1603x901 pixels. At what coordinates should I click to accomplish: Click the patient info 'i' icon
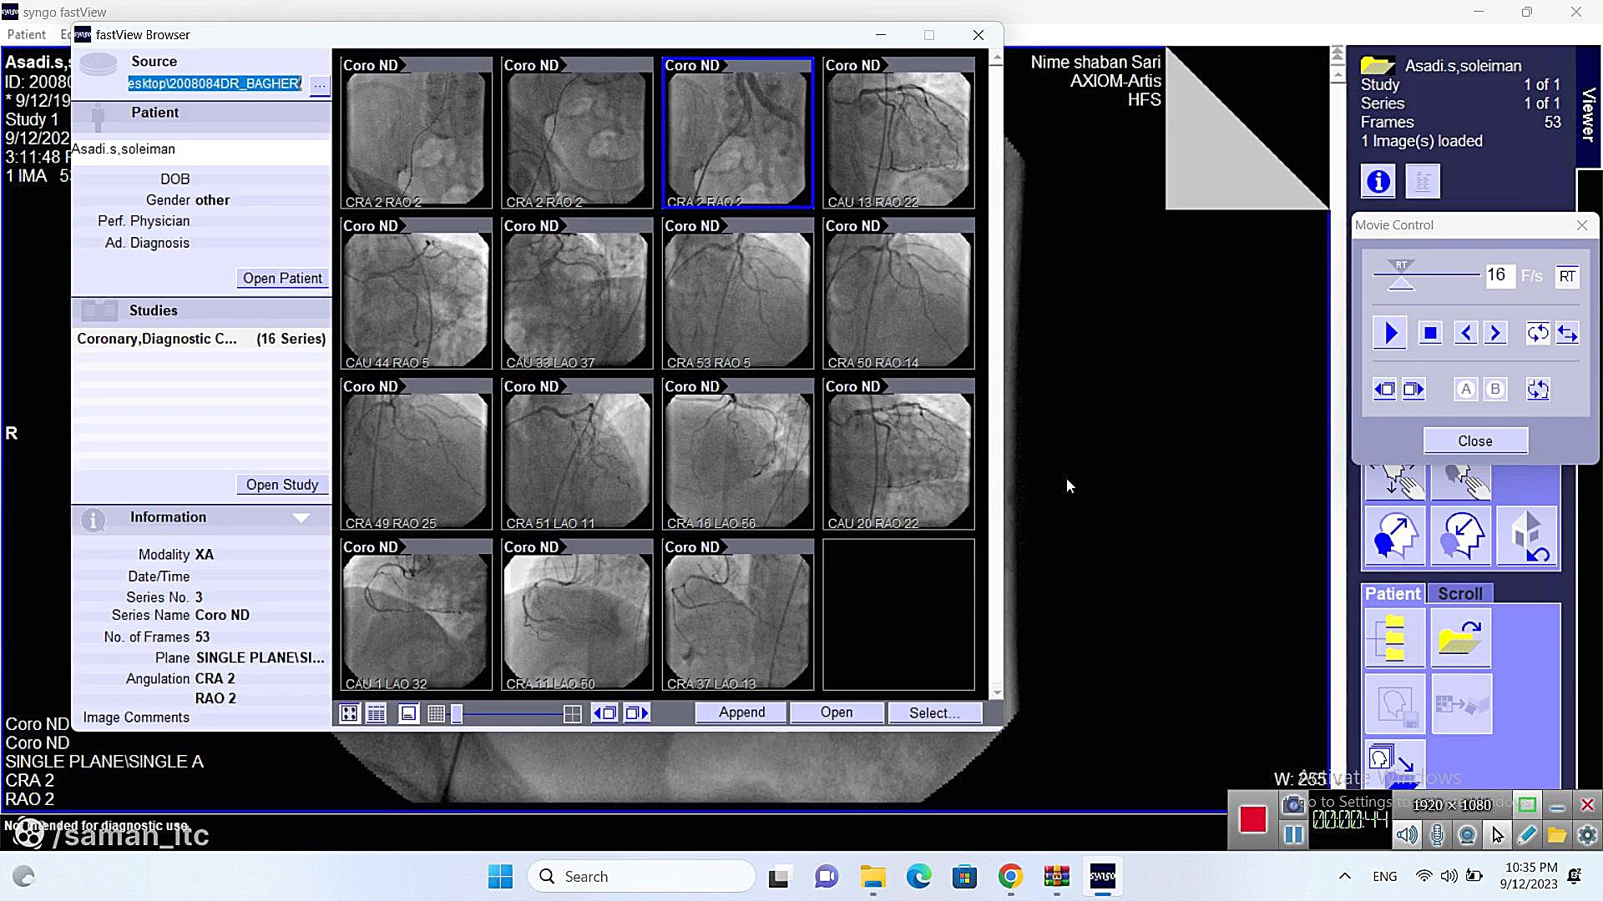point(1378,181)
